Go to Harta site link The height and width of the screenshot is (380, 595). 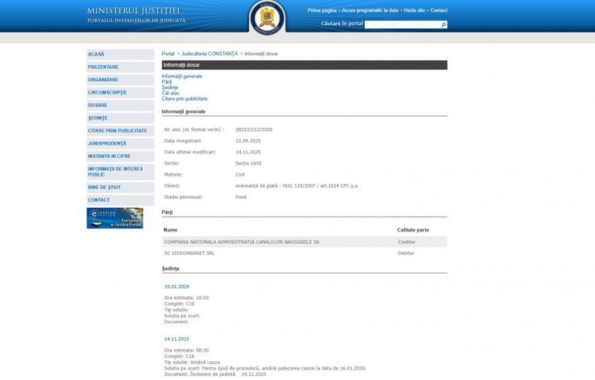point(414,10)
